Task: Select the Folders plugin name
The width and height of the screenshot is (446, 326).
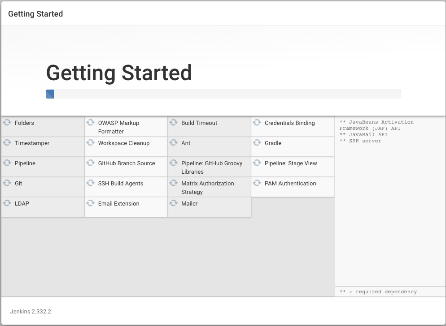Action: [x=25, y=123]
